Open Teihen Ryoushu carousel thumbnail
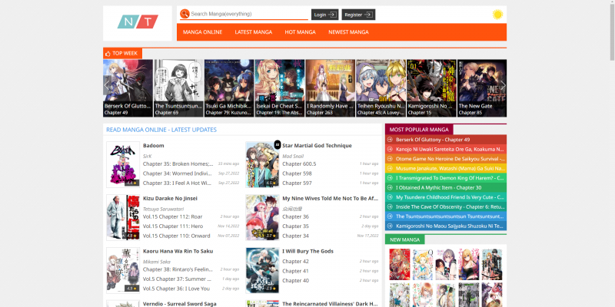Screen dimensions: 615x307 tap(381, 88)
